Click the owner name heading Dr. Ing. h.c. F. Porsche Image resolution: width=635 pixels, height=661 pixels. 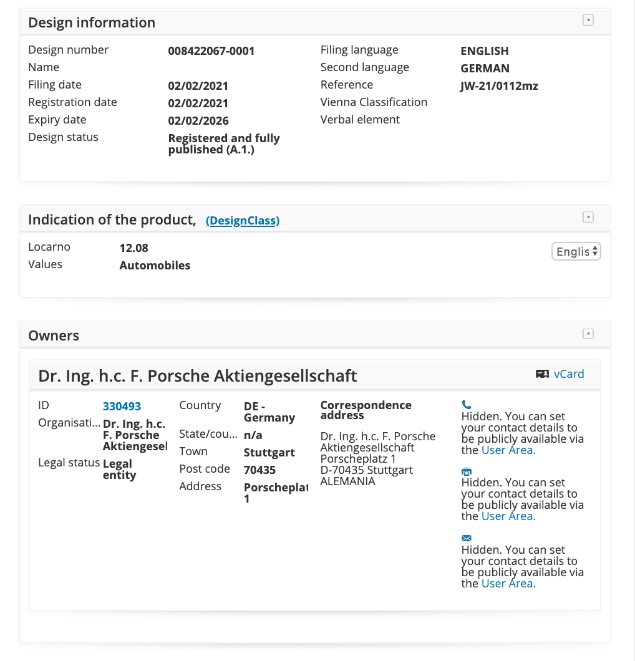[x=197, y=376]
